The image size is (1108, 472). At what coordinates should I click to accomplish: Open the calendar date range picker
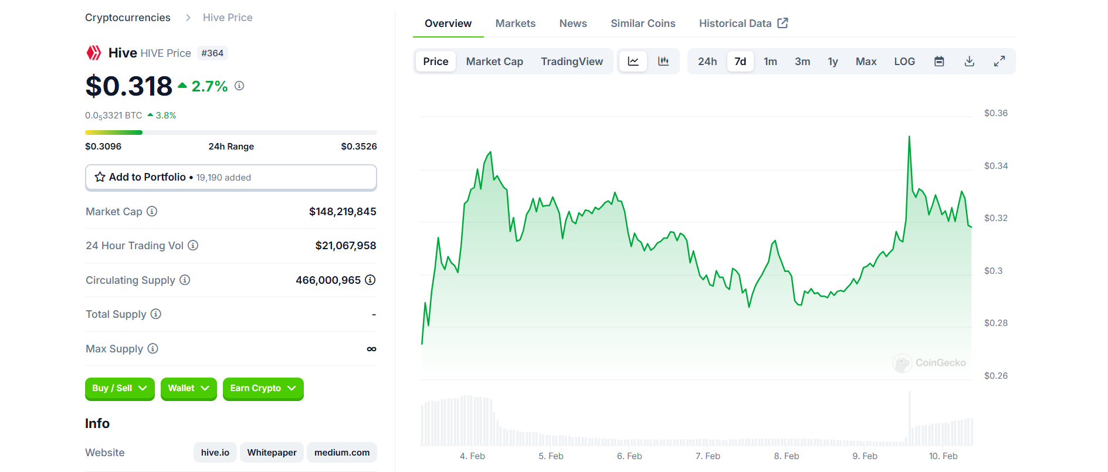click(x=939, y=62)
